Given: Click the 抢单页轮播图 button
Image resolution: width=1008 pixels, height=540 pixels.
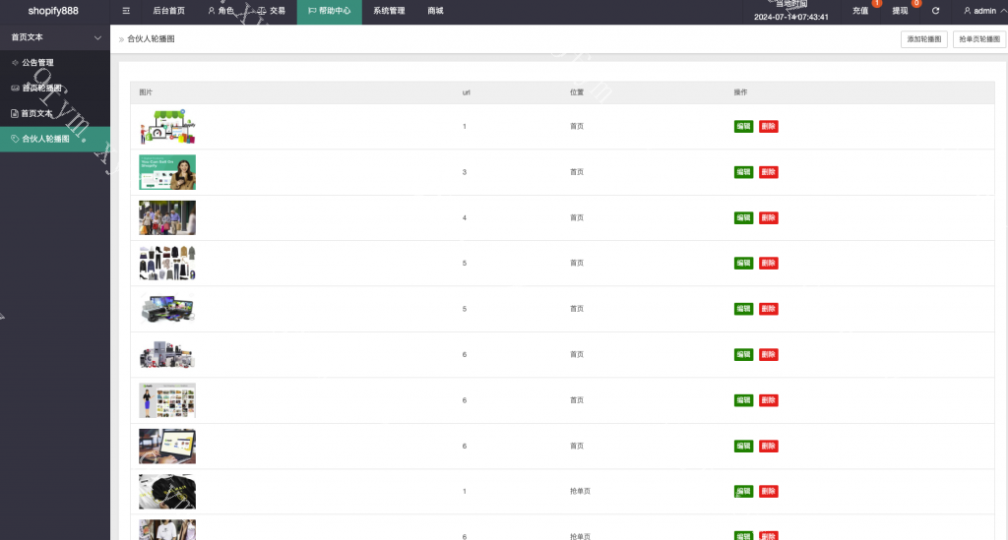Looking at the screenshot, I should (979, 39).
